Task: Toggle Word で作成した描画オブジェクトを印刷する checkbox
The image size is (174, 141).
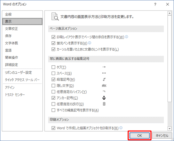Action: tap(53, 128)
